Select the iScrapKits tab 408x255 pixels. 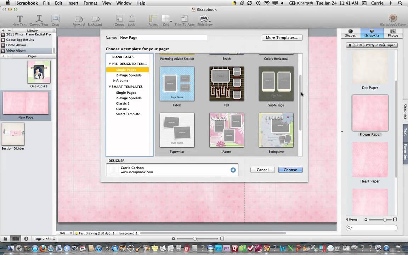coord(372,33)
